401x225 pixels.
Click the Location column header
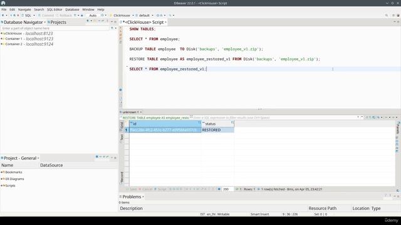click(361, 208)
